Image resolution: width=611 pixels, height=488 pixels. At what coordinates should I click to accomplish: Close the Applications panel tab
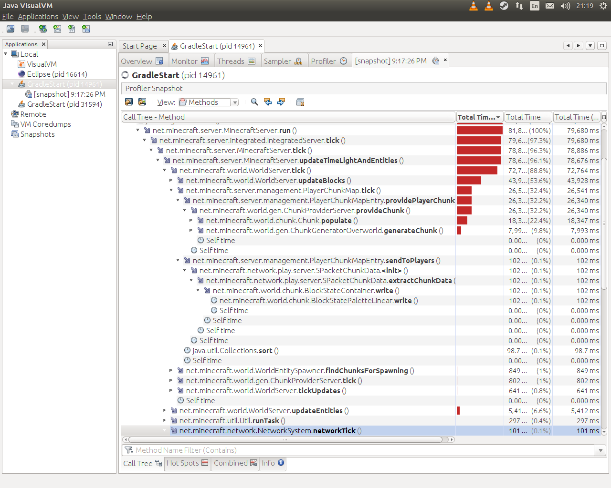pyautogui.click(x=43, y=44)
